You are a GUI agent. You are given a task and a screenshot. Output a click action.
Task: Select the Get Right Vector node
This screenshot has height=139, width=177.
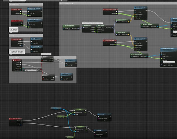click(123, 33)
